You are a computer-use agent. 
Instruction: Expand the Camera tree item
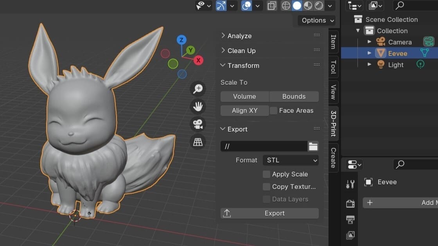click(369, 42)
